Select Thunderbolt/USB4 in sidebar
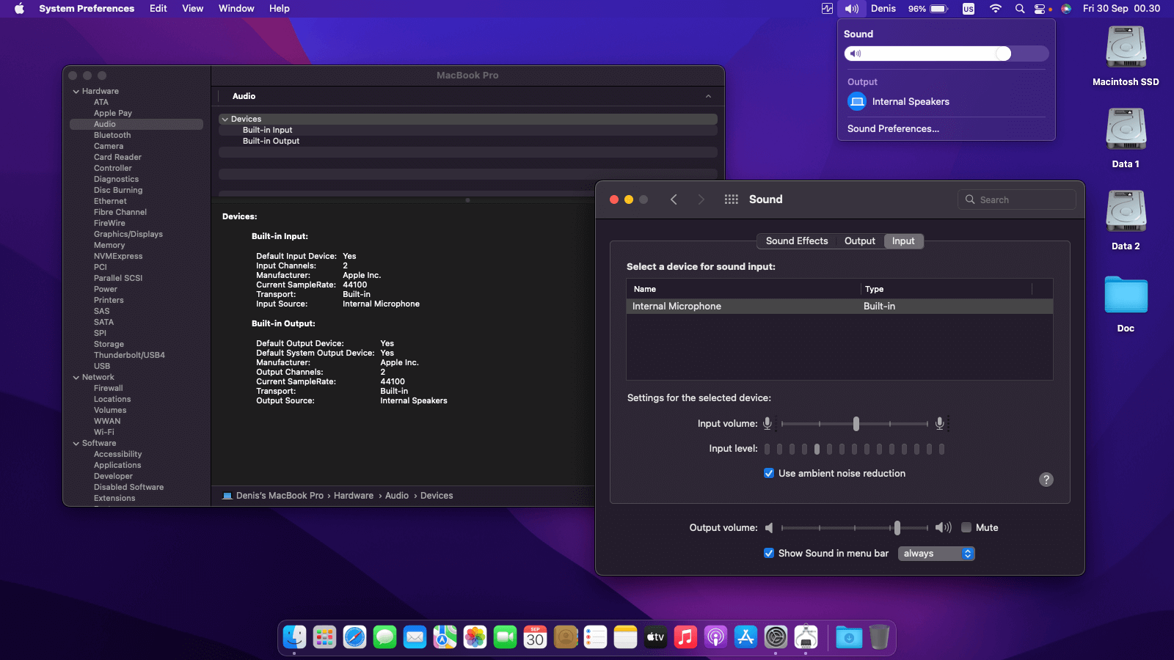 point(129,356)
